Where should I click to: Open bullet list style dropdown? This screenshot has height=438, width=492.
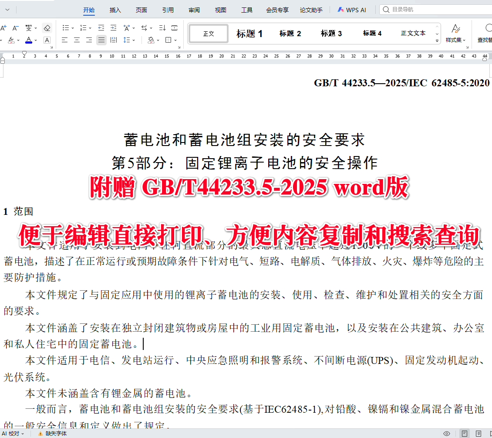pos(73,28)
